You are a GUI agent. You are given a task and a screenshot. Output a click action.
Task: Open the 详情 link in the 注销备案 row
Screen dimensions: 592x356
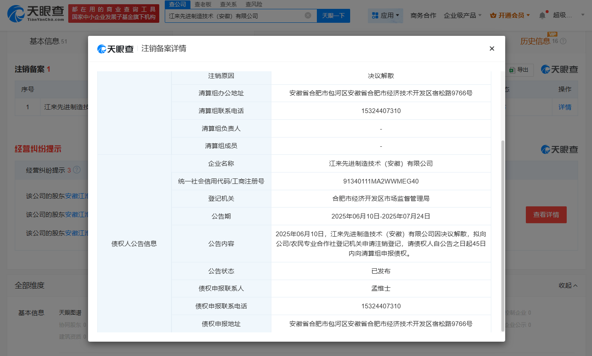[565, 107]
